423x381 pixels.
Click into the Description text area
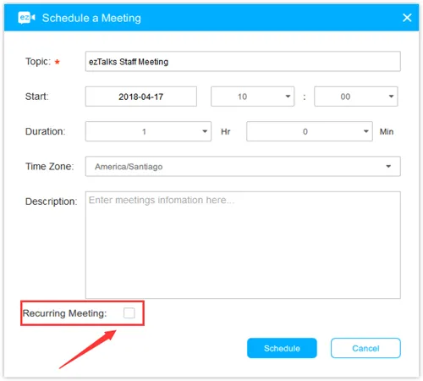coord(243,245)
